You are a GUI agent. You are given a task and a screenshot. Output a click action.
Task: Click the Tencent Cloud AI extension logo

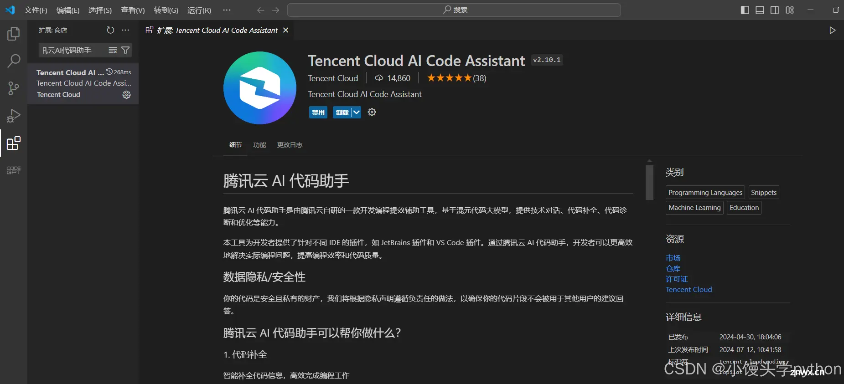tap(260, 88)
